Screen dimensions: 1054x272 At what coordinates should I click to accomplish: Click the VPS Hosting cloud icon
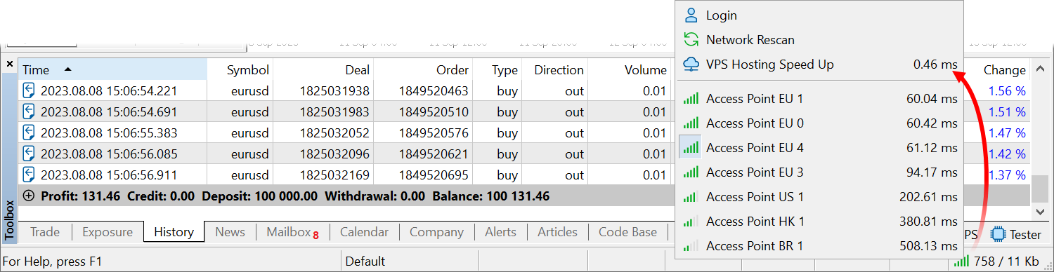point(691,64)
